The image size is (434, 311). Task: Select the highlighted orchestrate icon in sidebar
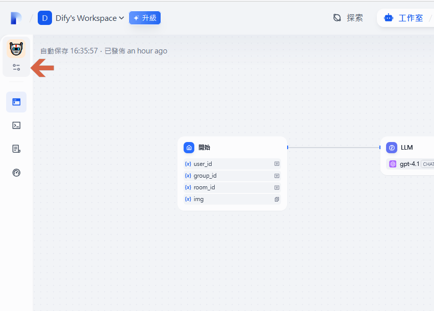pyautogui.click(x=16, y=102)
